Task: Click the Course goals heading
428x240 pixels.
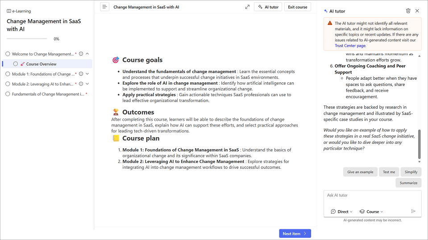Action: tap(142, 60)
